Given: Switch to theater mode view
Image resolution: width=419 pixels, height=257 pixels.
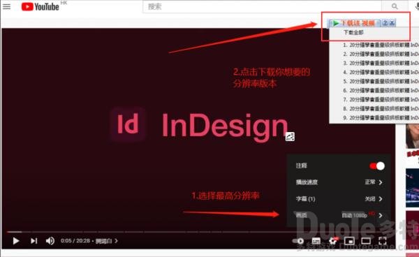Looking at the screenshot, I should (x=366, y=241).
